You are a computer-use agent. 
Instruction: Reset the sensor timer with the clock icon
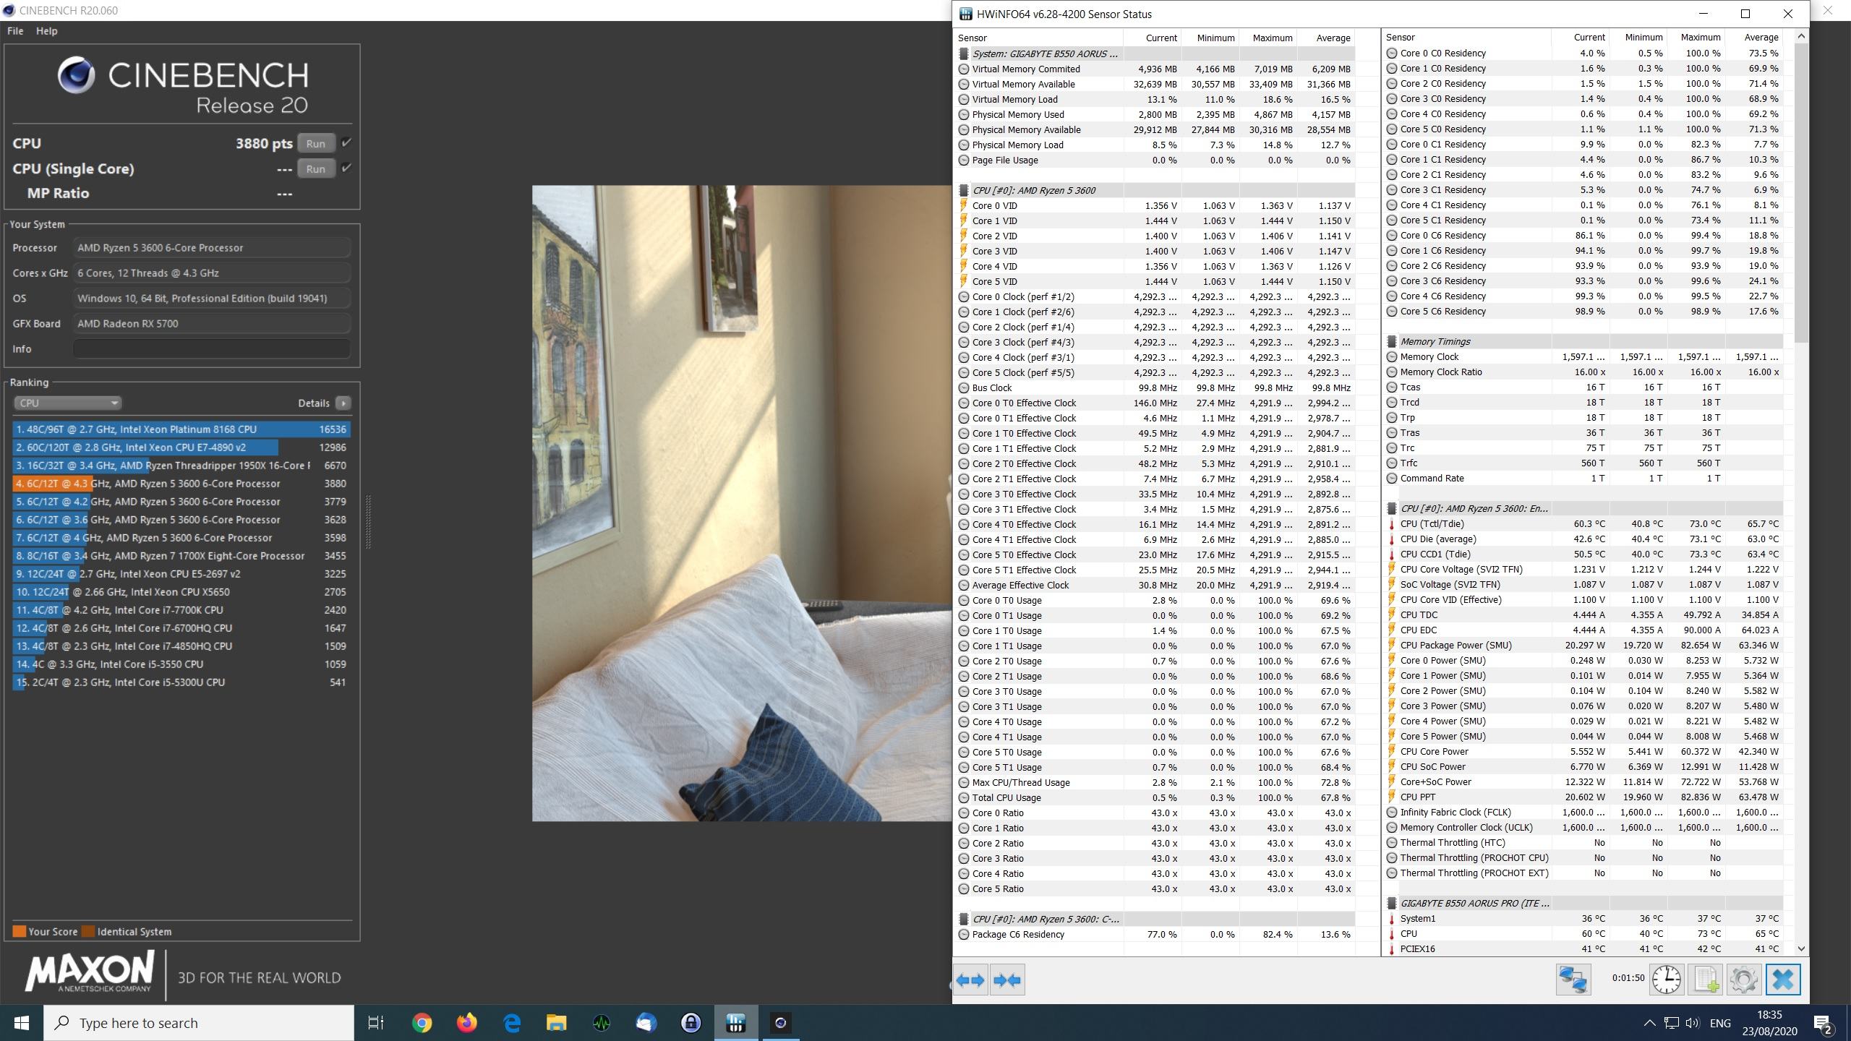(x=1667, y=980)
